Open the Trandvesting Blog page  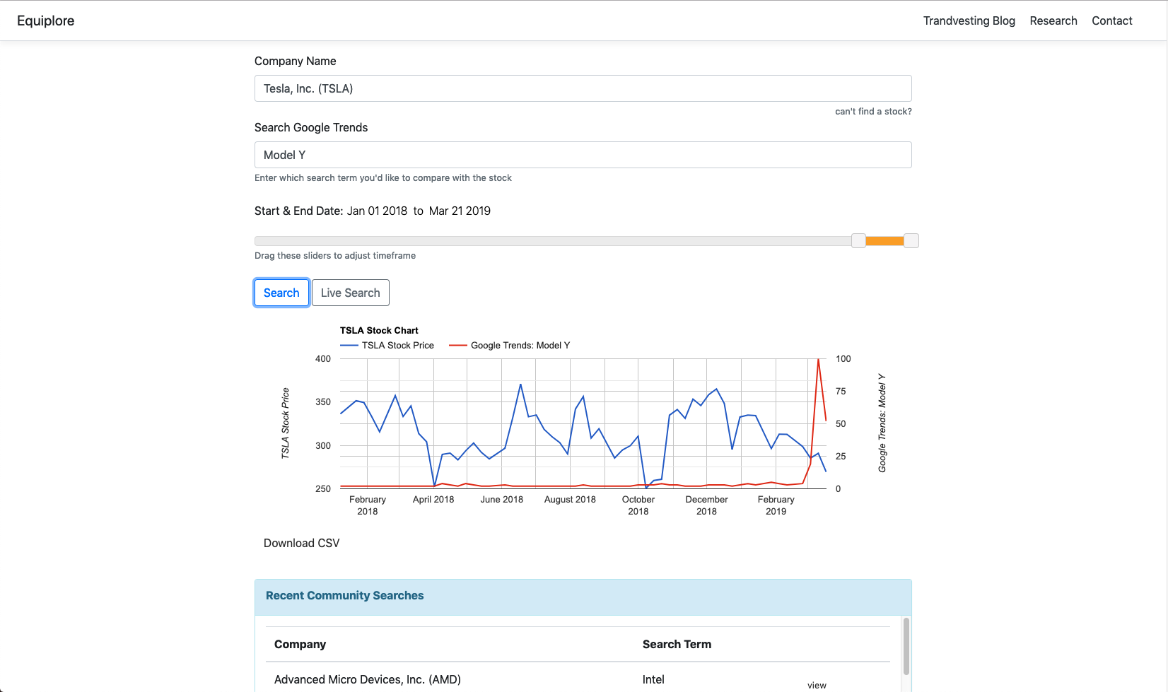[969, 21]
